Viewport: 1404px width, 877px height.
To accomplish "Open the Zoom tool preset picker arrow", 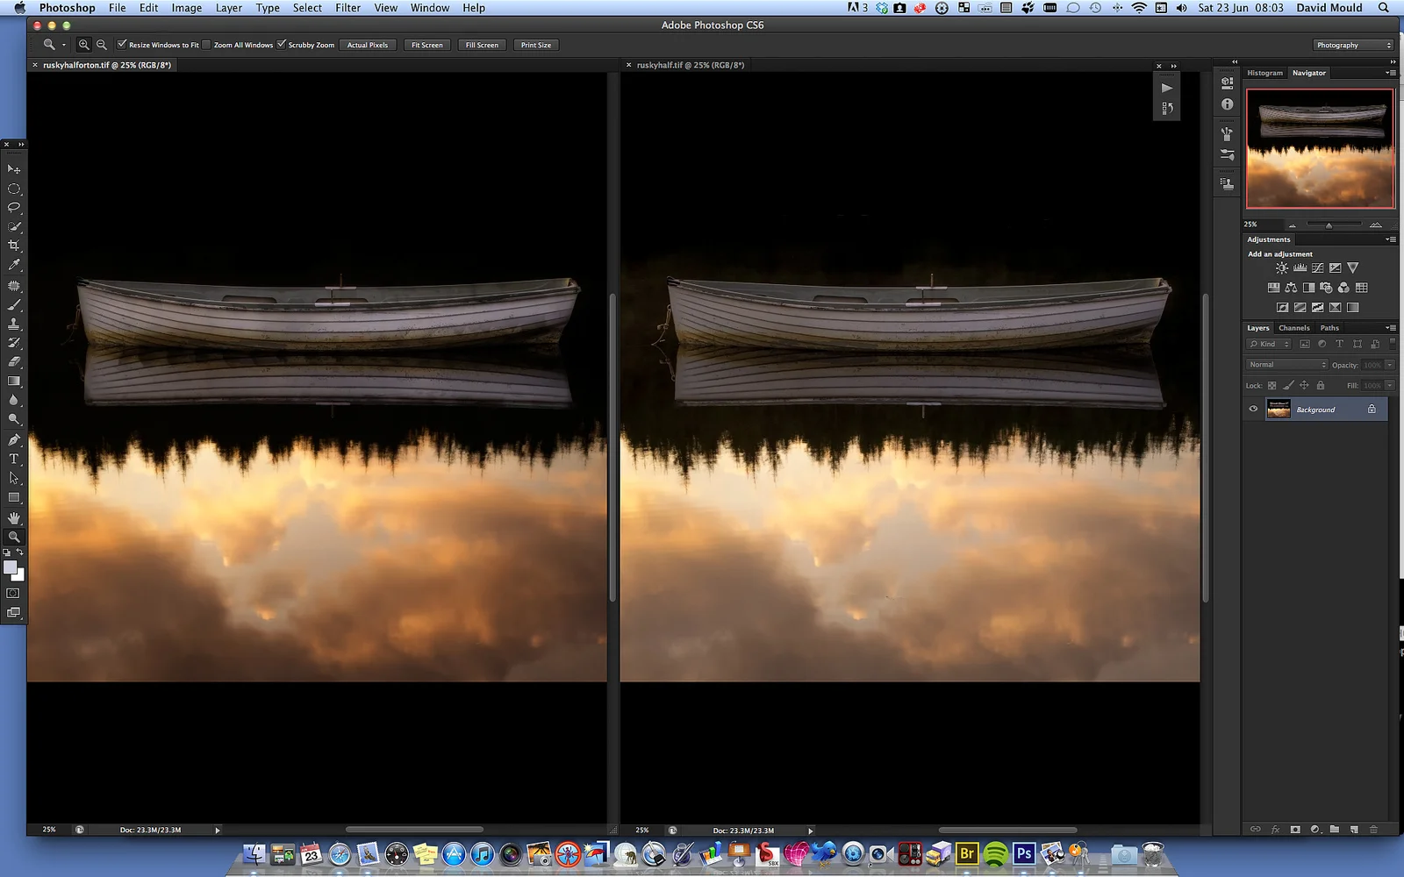I will pyautogui.click(x=64, y=45).
